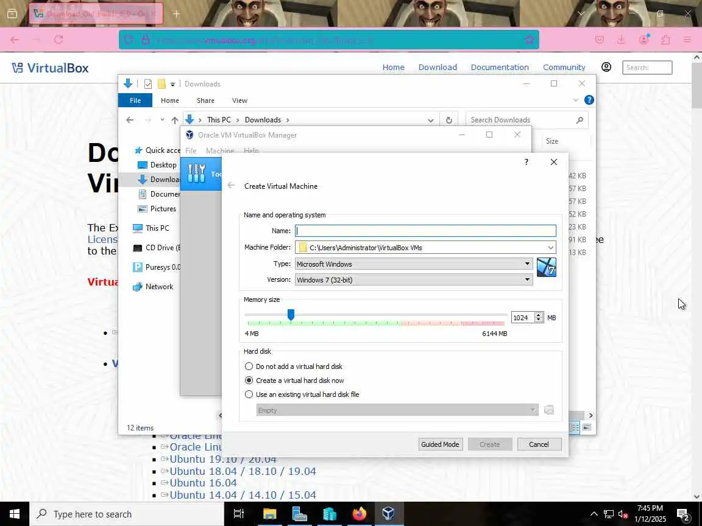Open Task View on the taskbar

(239, 514)
